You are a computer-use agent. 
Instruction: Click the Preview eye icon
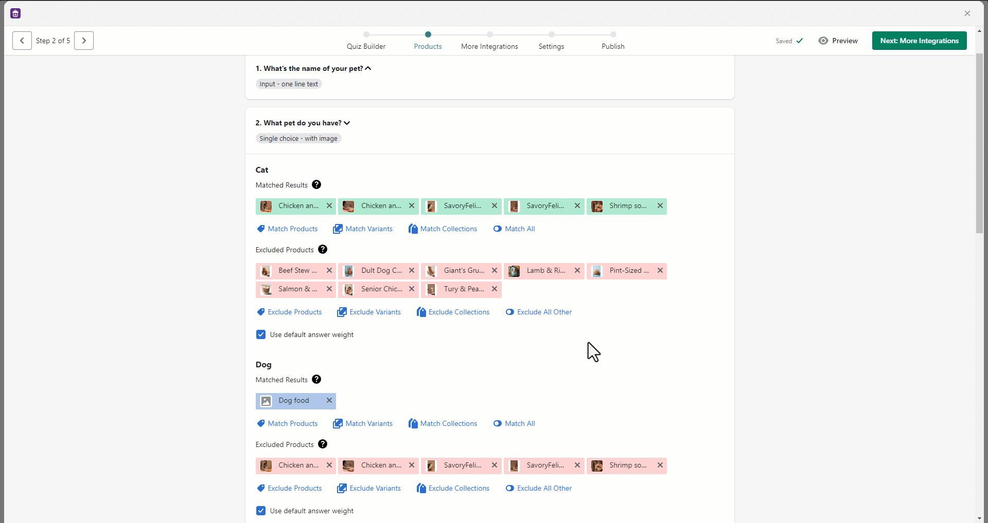point(823,41)
